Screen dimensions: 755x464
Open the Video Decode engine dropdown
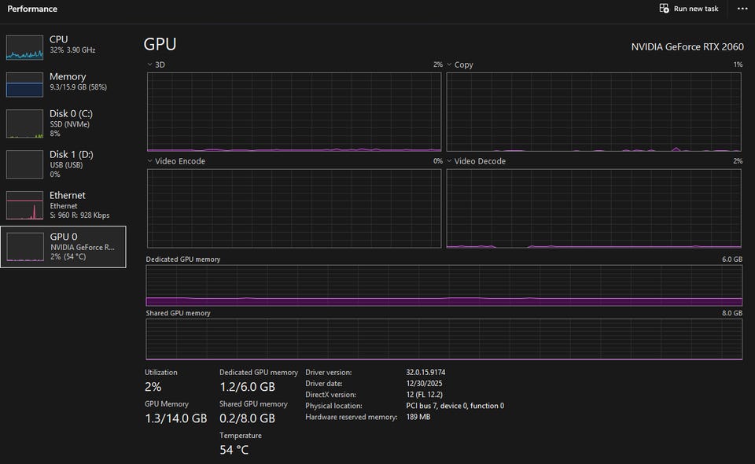pos(450,161)
